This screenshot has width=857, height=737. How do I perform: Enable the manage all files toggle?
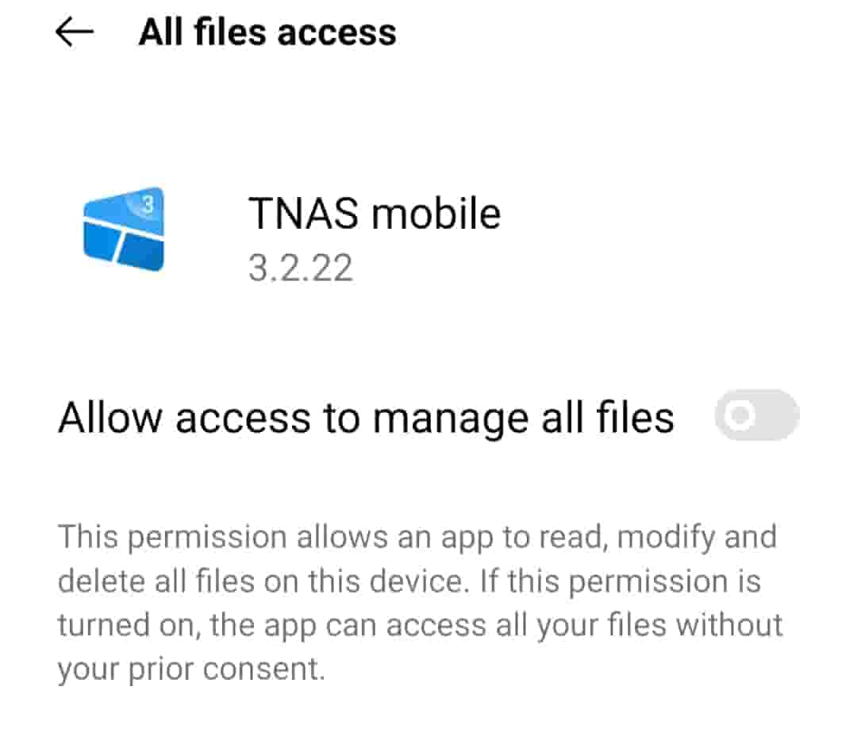pos(756,415)
